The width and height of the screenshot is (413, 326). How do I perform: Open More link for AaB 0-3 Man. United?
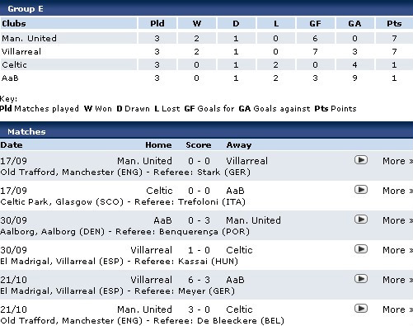(x=397, y=220)
